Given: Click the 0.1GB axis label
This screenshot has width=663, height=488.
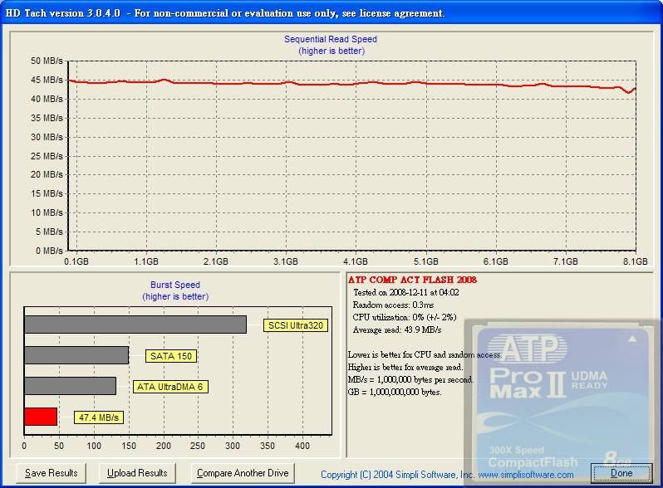Looking at the screenshot, I should click(76, 261).
